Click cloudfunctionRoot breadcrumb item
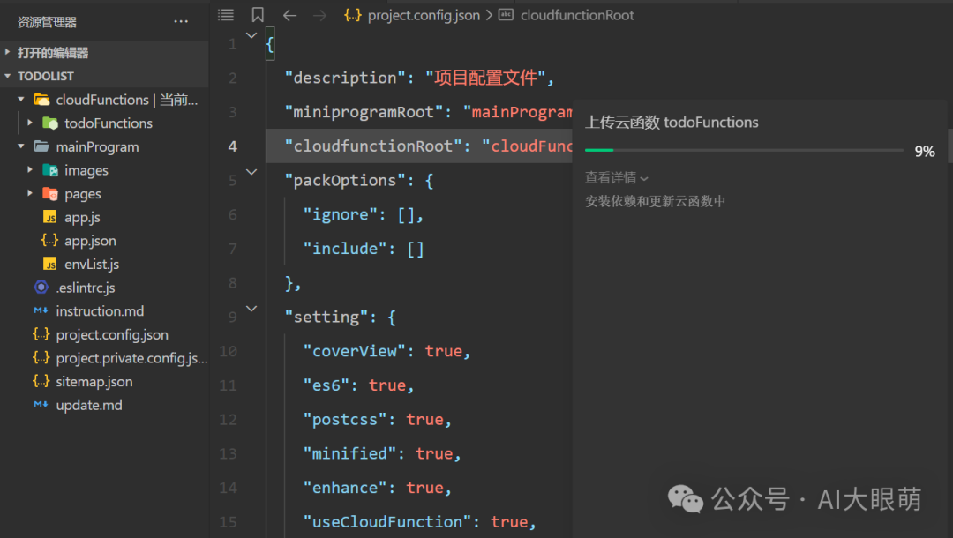The width and height of the screenshot is (953, 538). (577, 15)
